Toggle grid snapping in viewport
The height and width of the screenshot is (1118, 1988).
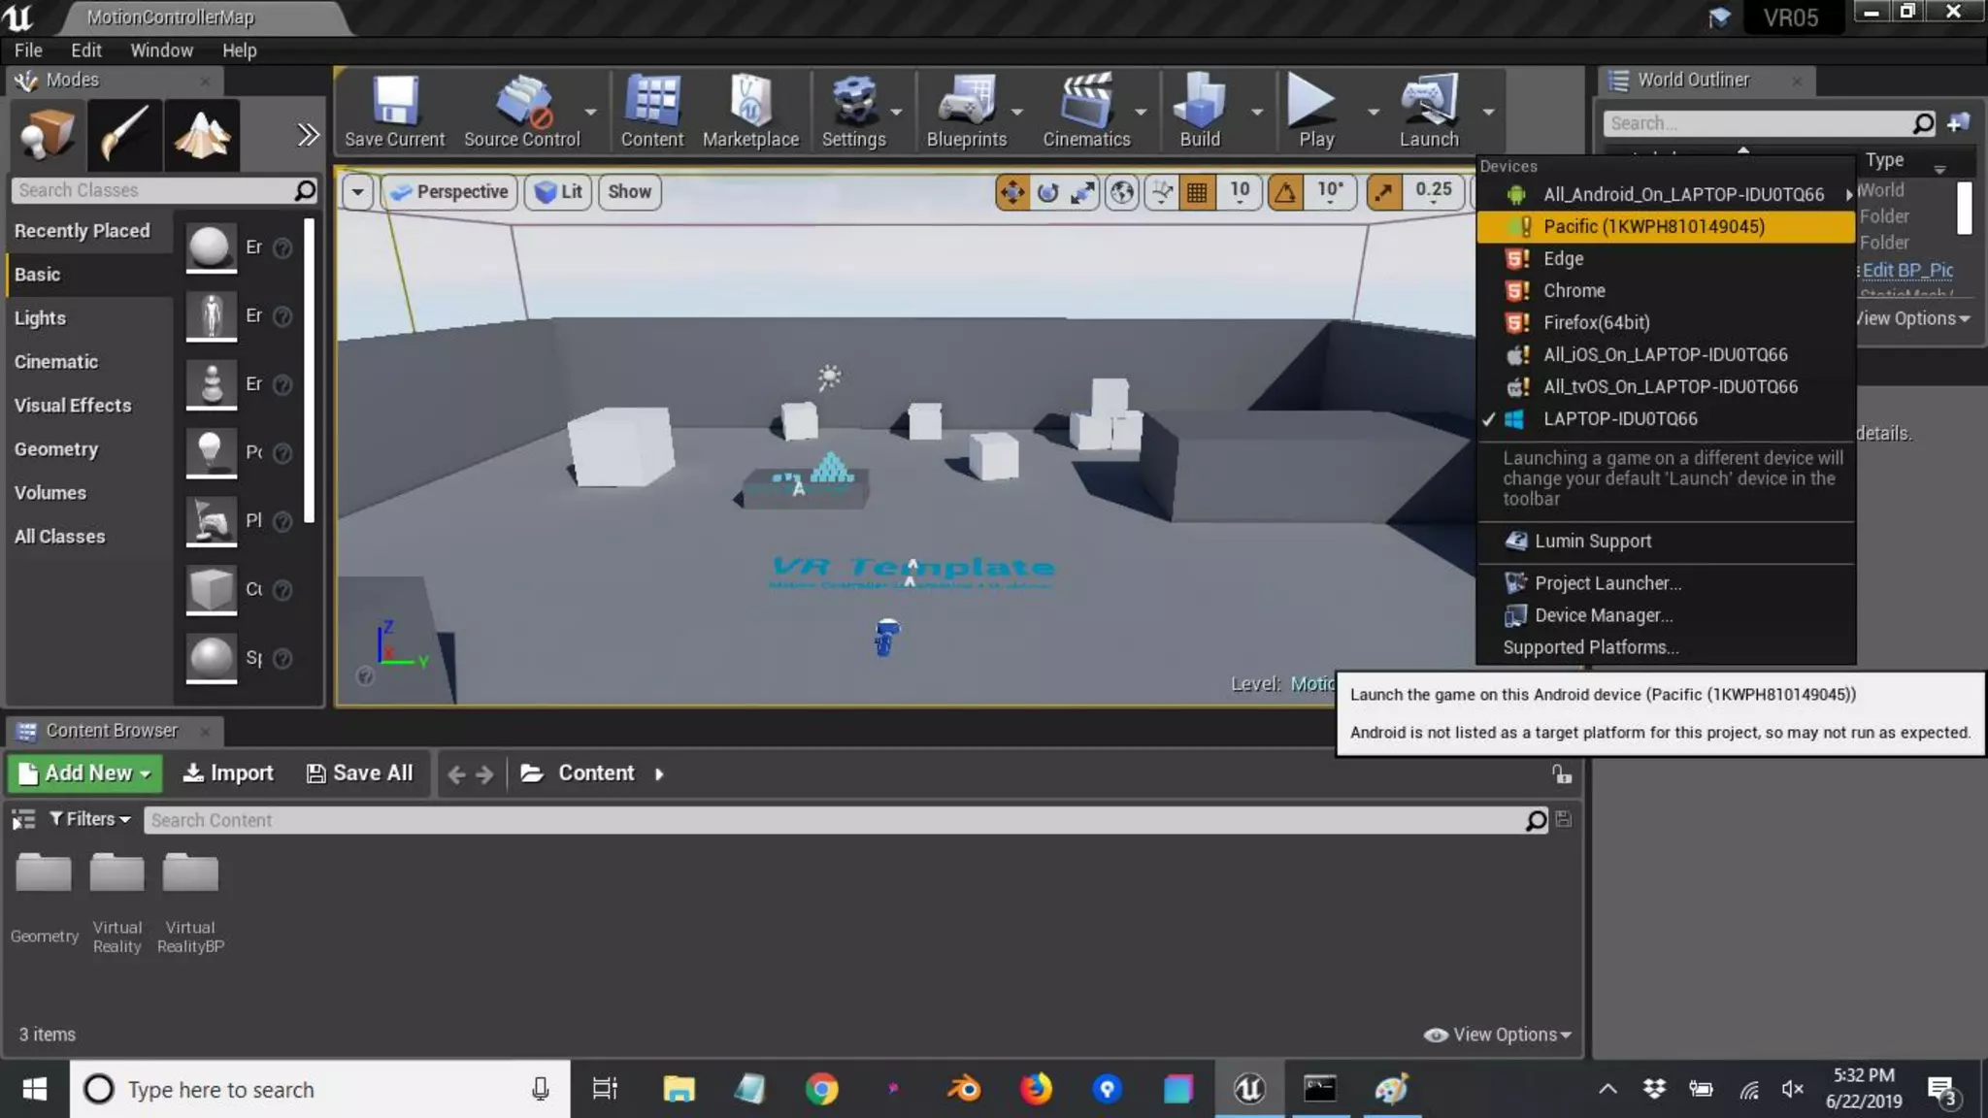(1197, 192)
